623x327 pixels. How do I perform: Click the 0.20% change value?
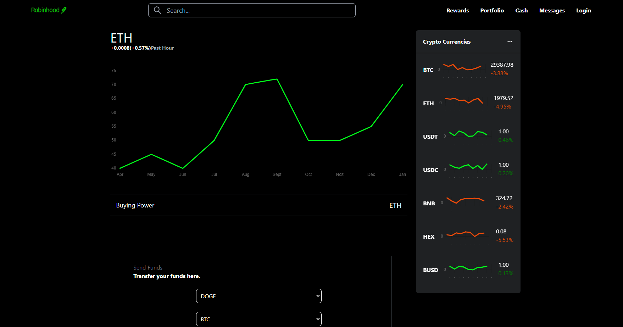coord(506,173)
